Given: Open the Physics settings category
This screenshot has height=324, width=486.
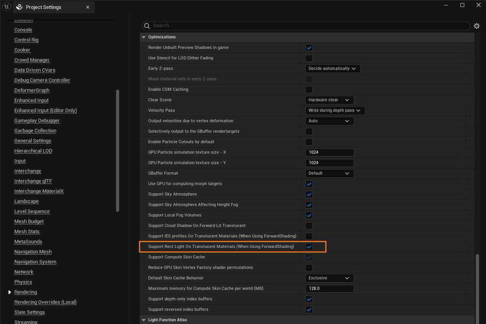Looking at the screenshot, I should (23, 282).
